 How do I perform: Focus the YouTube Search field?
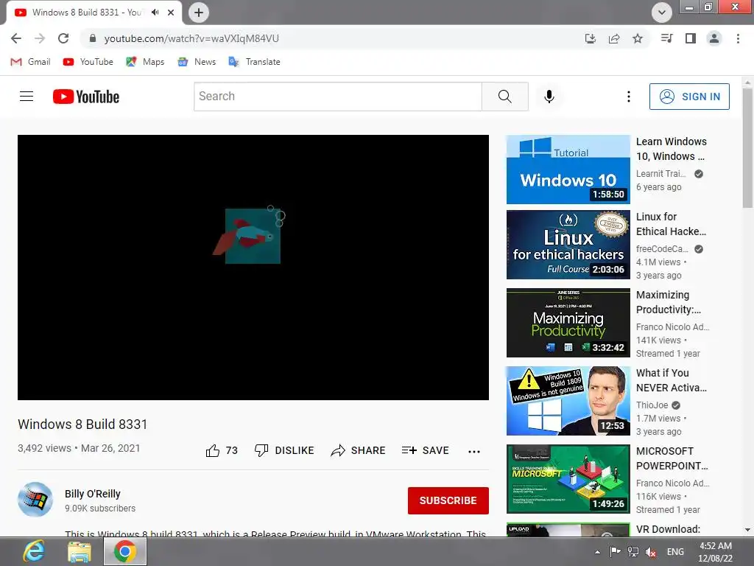pos(337,97)
